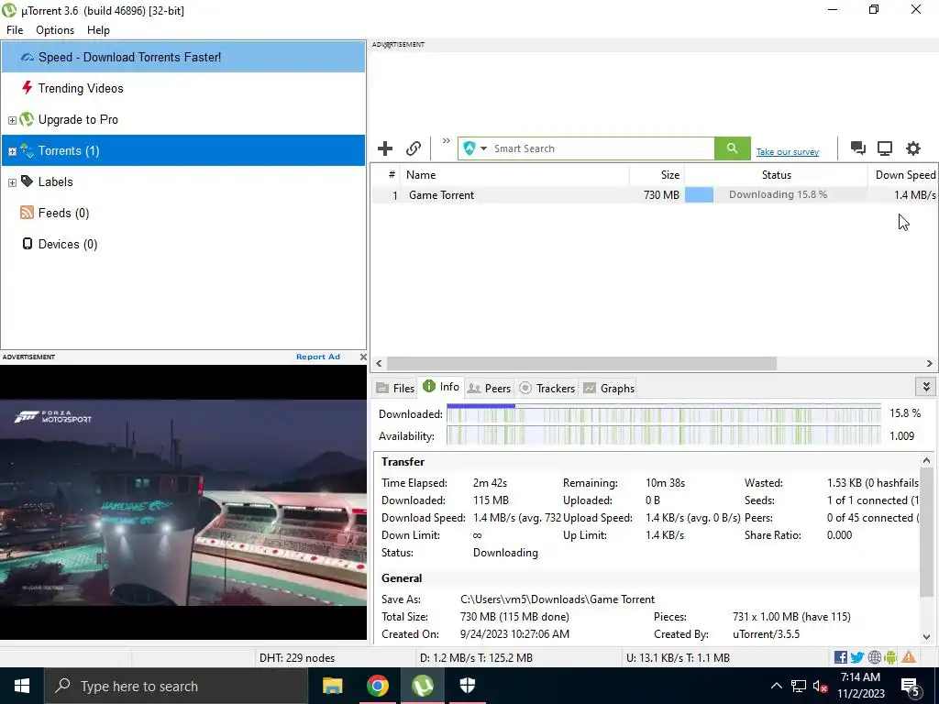The height and width of the screenshot is (704, 939).
Task: Open the Help menu
Action: coord(98,30)
